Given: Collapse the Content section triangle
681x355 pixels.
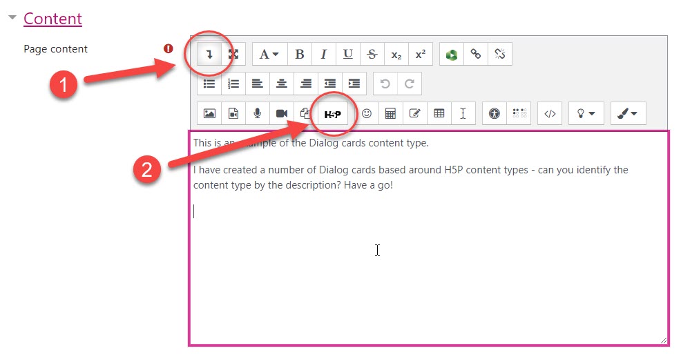Looking at the screenshot, I should pyautogui.click(x=12, y=17).
